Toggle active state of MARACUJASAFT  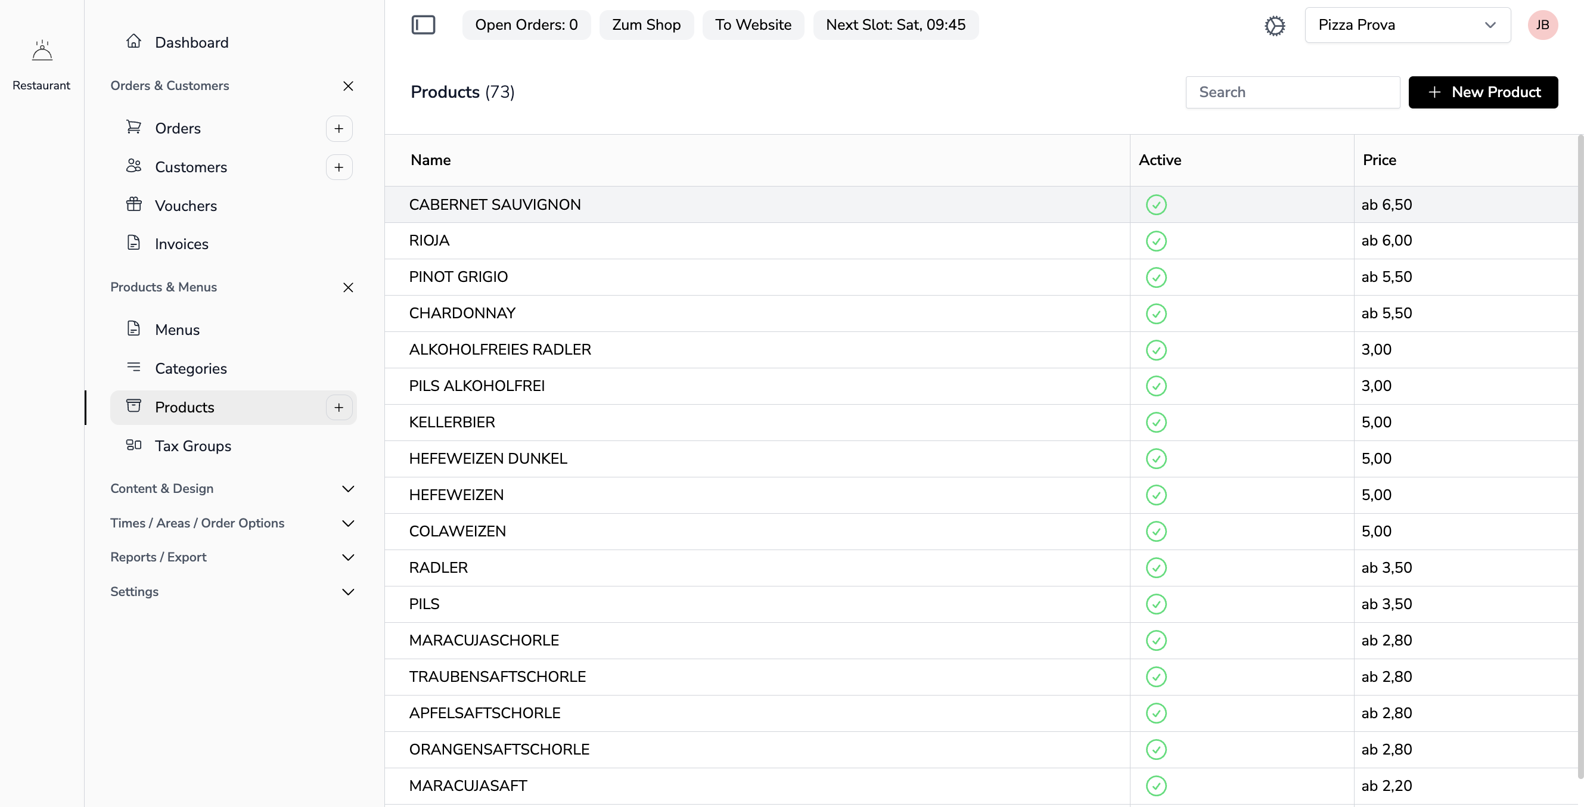coord(1156,786)
